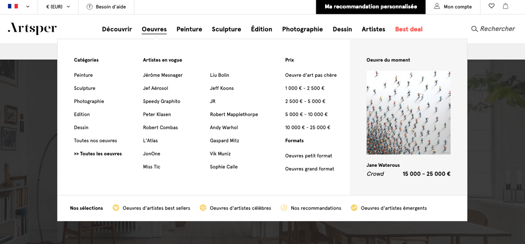Open the Peinture nav menu
The width and height of the screenshot is (525, 244).
[189, 29]
